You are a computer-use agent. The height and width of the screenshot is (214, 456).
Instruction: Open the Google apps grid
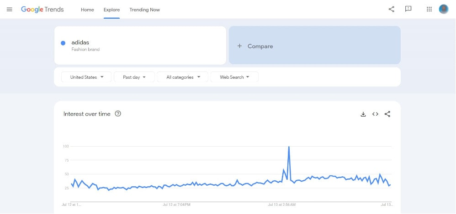429,9
